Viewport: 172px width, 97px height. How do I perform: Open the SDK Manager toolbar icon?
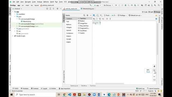point(155,5)
